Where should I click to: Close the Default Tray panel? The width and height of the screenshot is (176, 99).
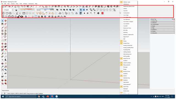tap(174, 19)
